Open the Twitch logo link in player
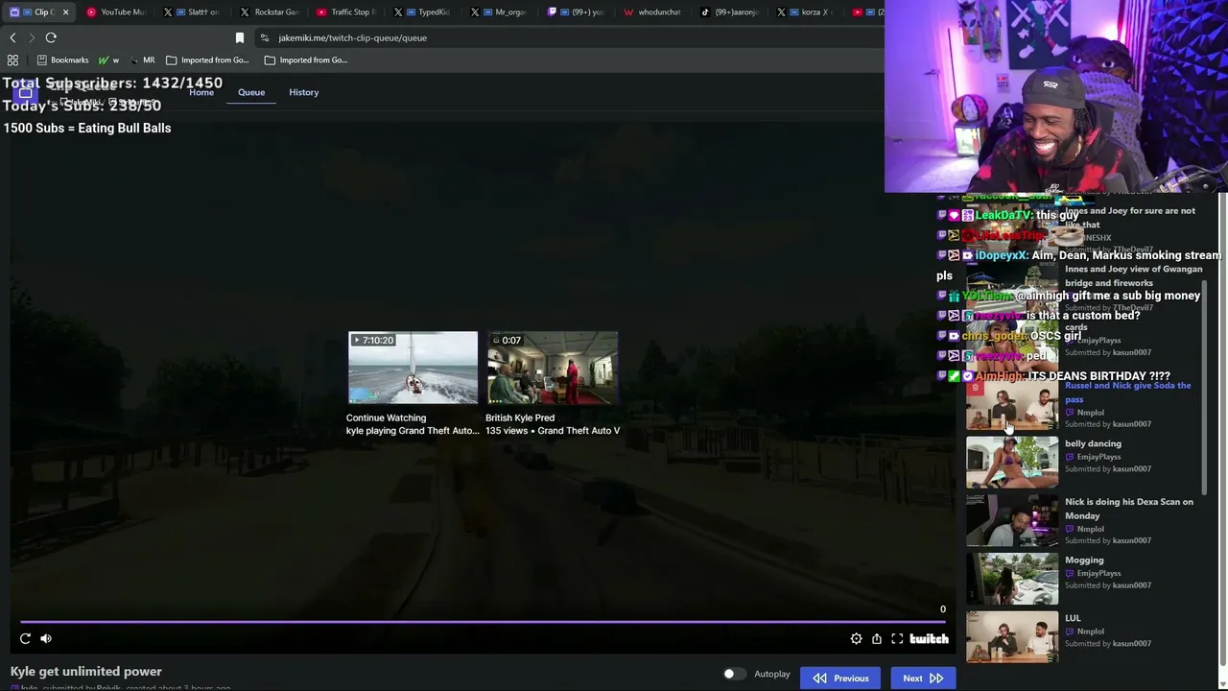This screenshot has width=1228, height=691. pyautogui.click(x=929, y=639)
